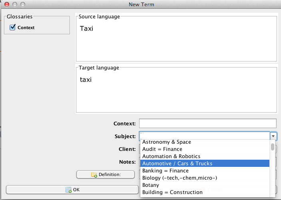Close the New Term window

pyautogui.click(x=6, y=4)
